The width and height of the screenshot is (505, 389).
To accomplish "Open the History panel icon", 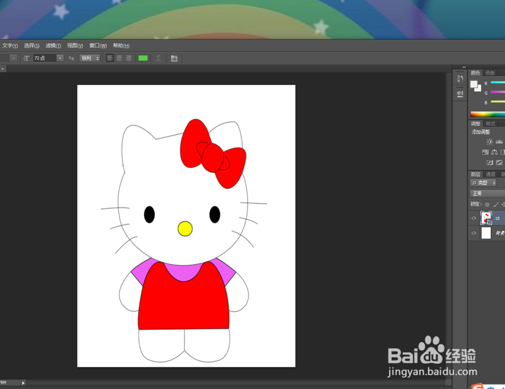I will (x=460, y=79).
